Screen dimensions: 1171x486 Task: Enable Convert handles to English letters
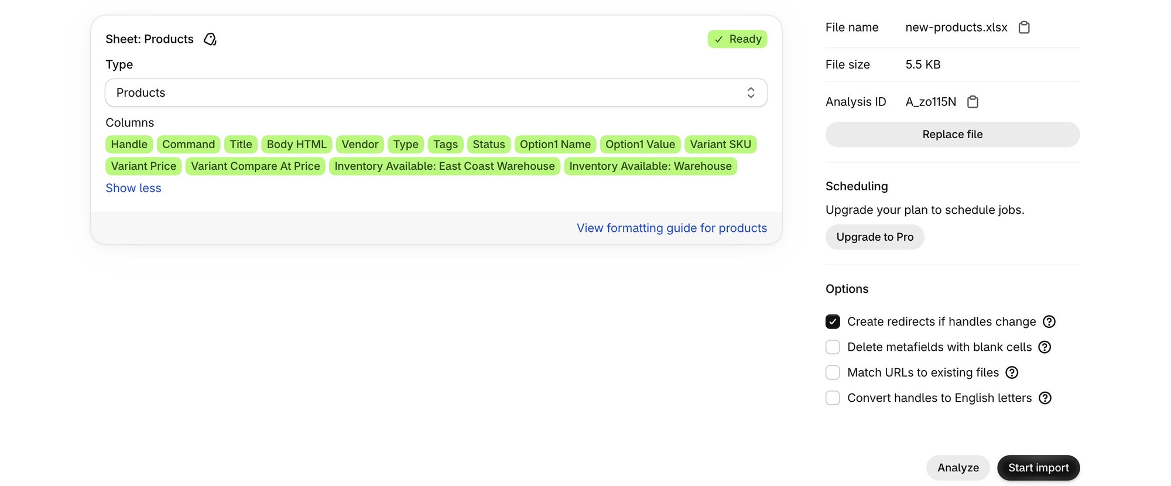point(833,398)
